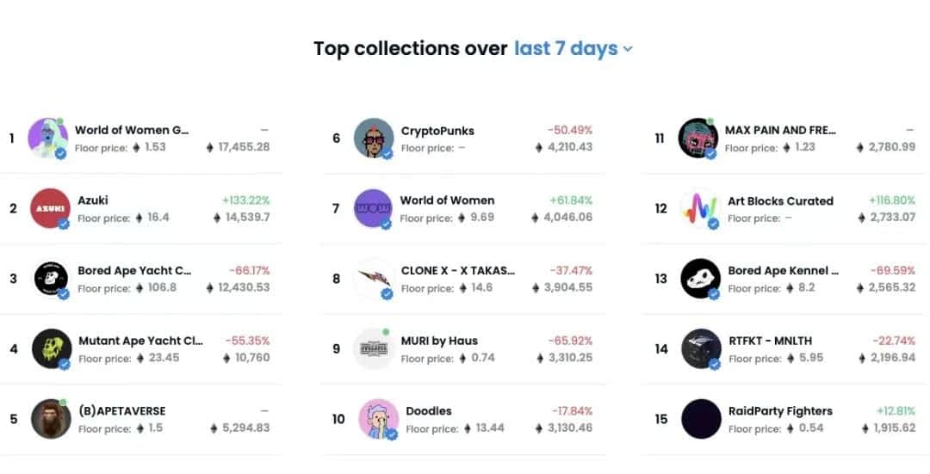Click the CryptoPunks collection avatar

[x=374, y=138]
